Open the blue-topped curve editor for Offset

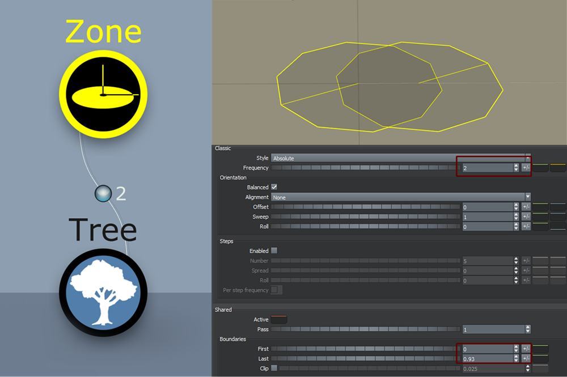[x=557, y=207]
